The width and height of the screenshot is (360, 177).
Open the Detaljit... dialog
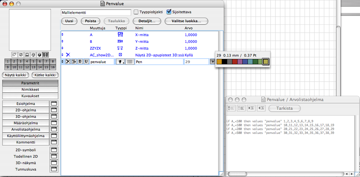tap(147, 21)
